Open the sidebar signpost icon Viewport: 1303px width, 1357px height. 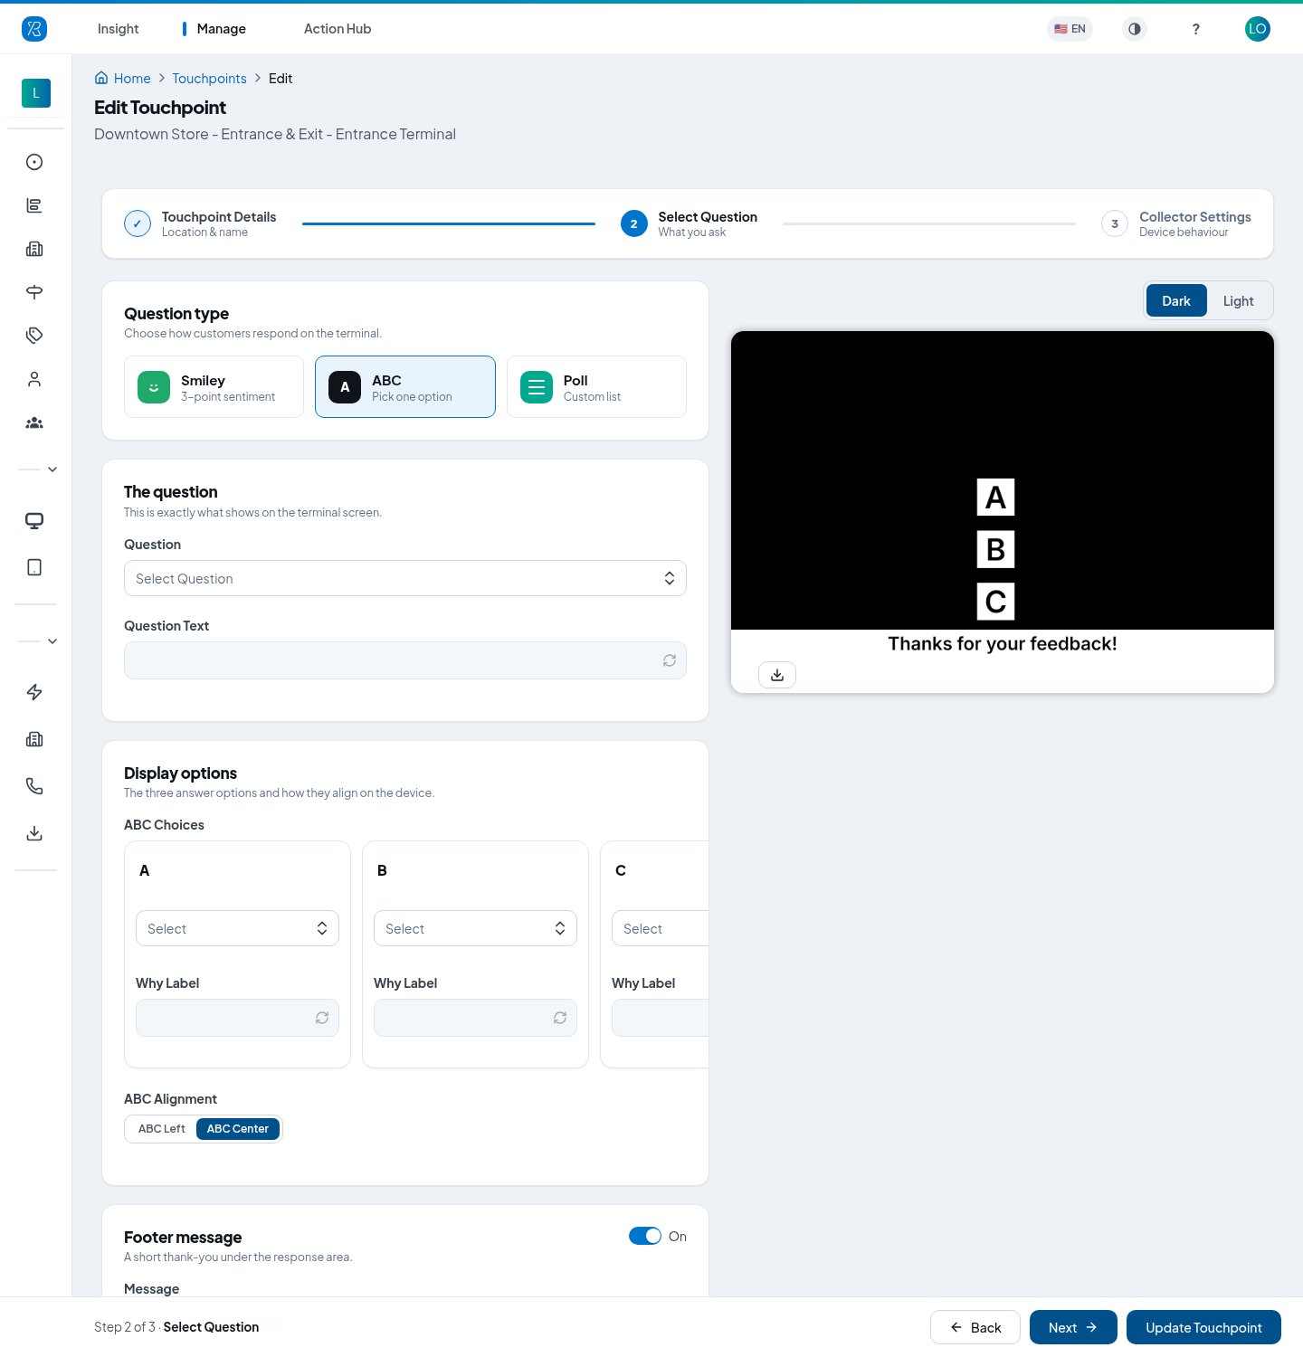pos(34,292)
